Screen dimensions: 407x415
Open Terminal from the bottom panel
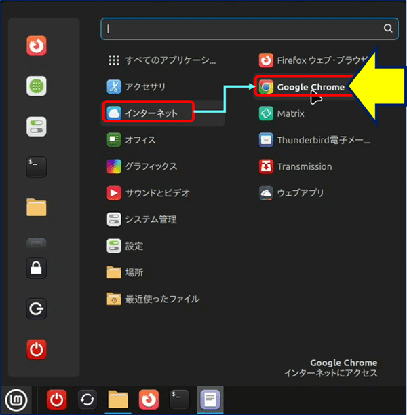coord(180,399)
